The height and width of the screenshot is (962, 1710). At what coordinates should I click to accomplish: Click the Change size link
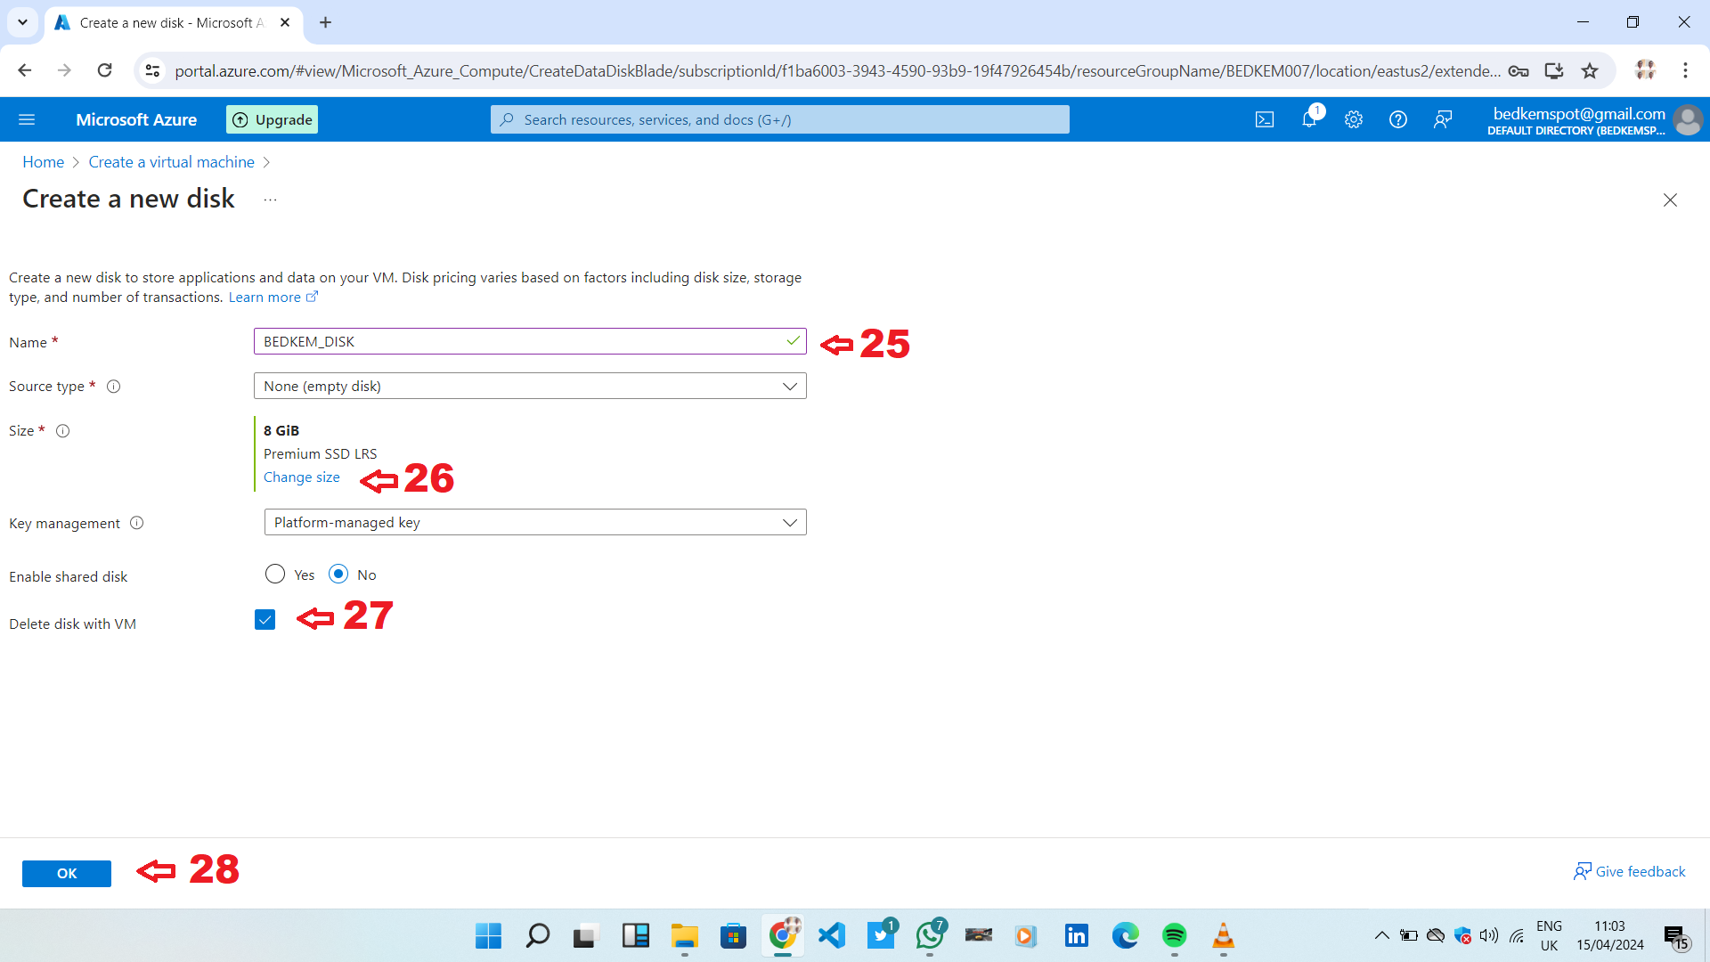(301, 477)
